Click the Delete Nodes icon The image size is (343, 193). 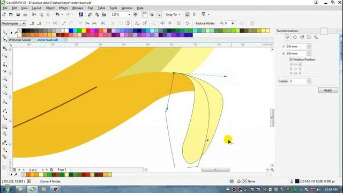(x=39, y=23)
